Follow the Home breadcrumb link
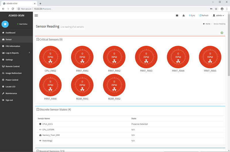 pyautogui.click(x=207, y=24)
